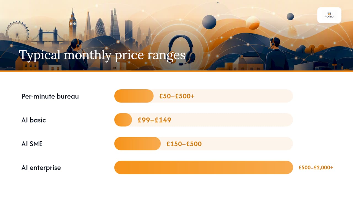The width and height of the screenshot is (353, 198).
Task: Select the 'AI basic' label
Action: [x=34, y=120]
